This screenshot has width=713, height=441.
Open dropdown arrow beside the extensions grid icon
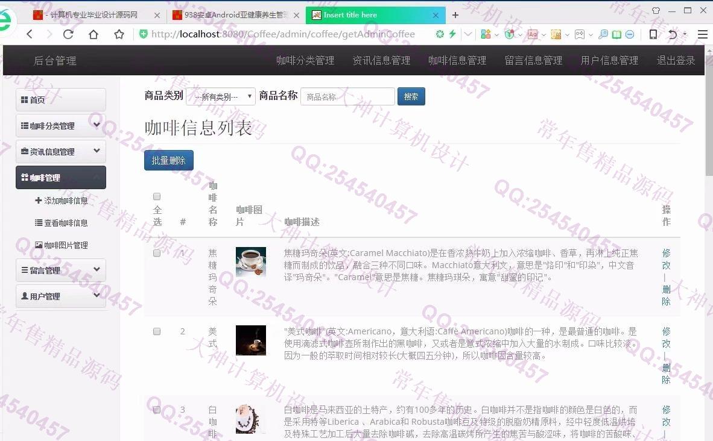[x=496, y=34]
